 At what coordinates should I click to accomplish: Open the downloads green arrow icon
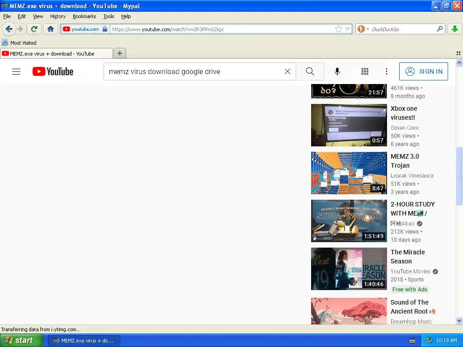point(455,29)
